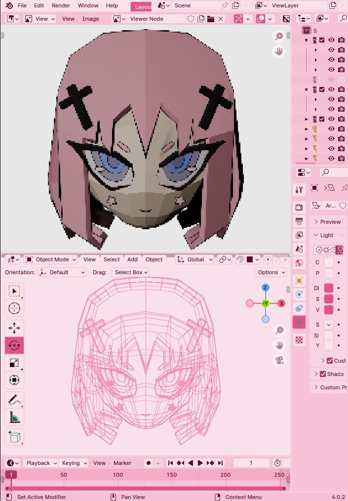Open the Global transform orientation dropdown
The width and height of the screenshot is (348, 501).
[195, 259]
